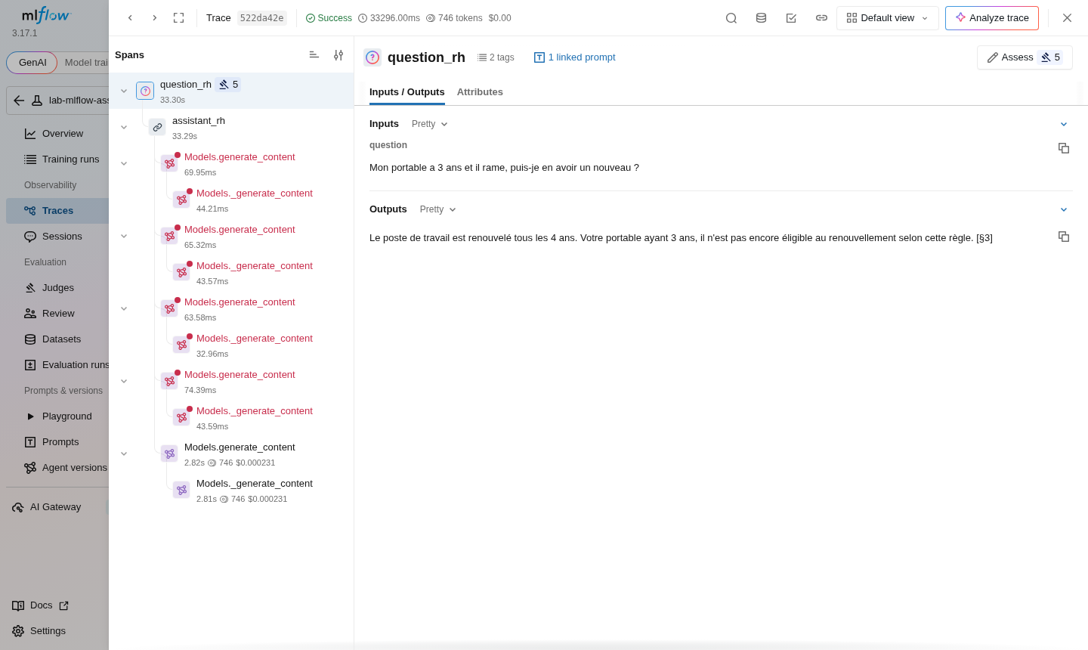
Task: Click error model icon on 69.95ms span
Action: (169, 163)
